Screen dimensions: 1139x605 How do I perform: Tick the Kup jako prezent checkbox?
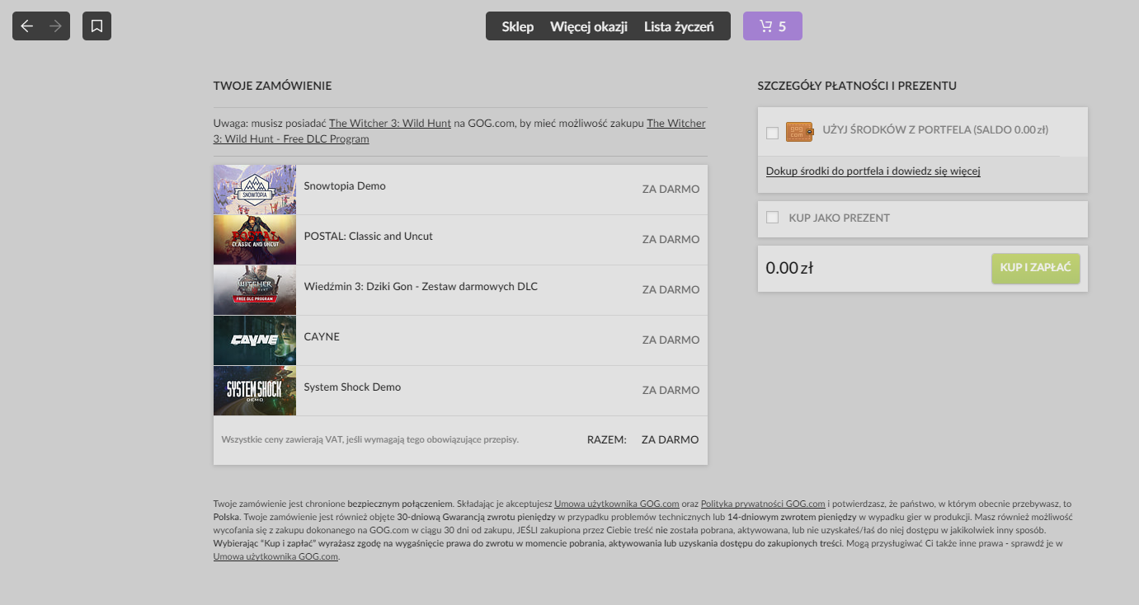tap(773, 218)
